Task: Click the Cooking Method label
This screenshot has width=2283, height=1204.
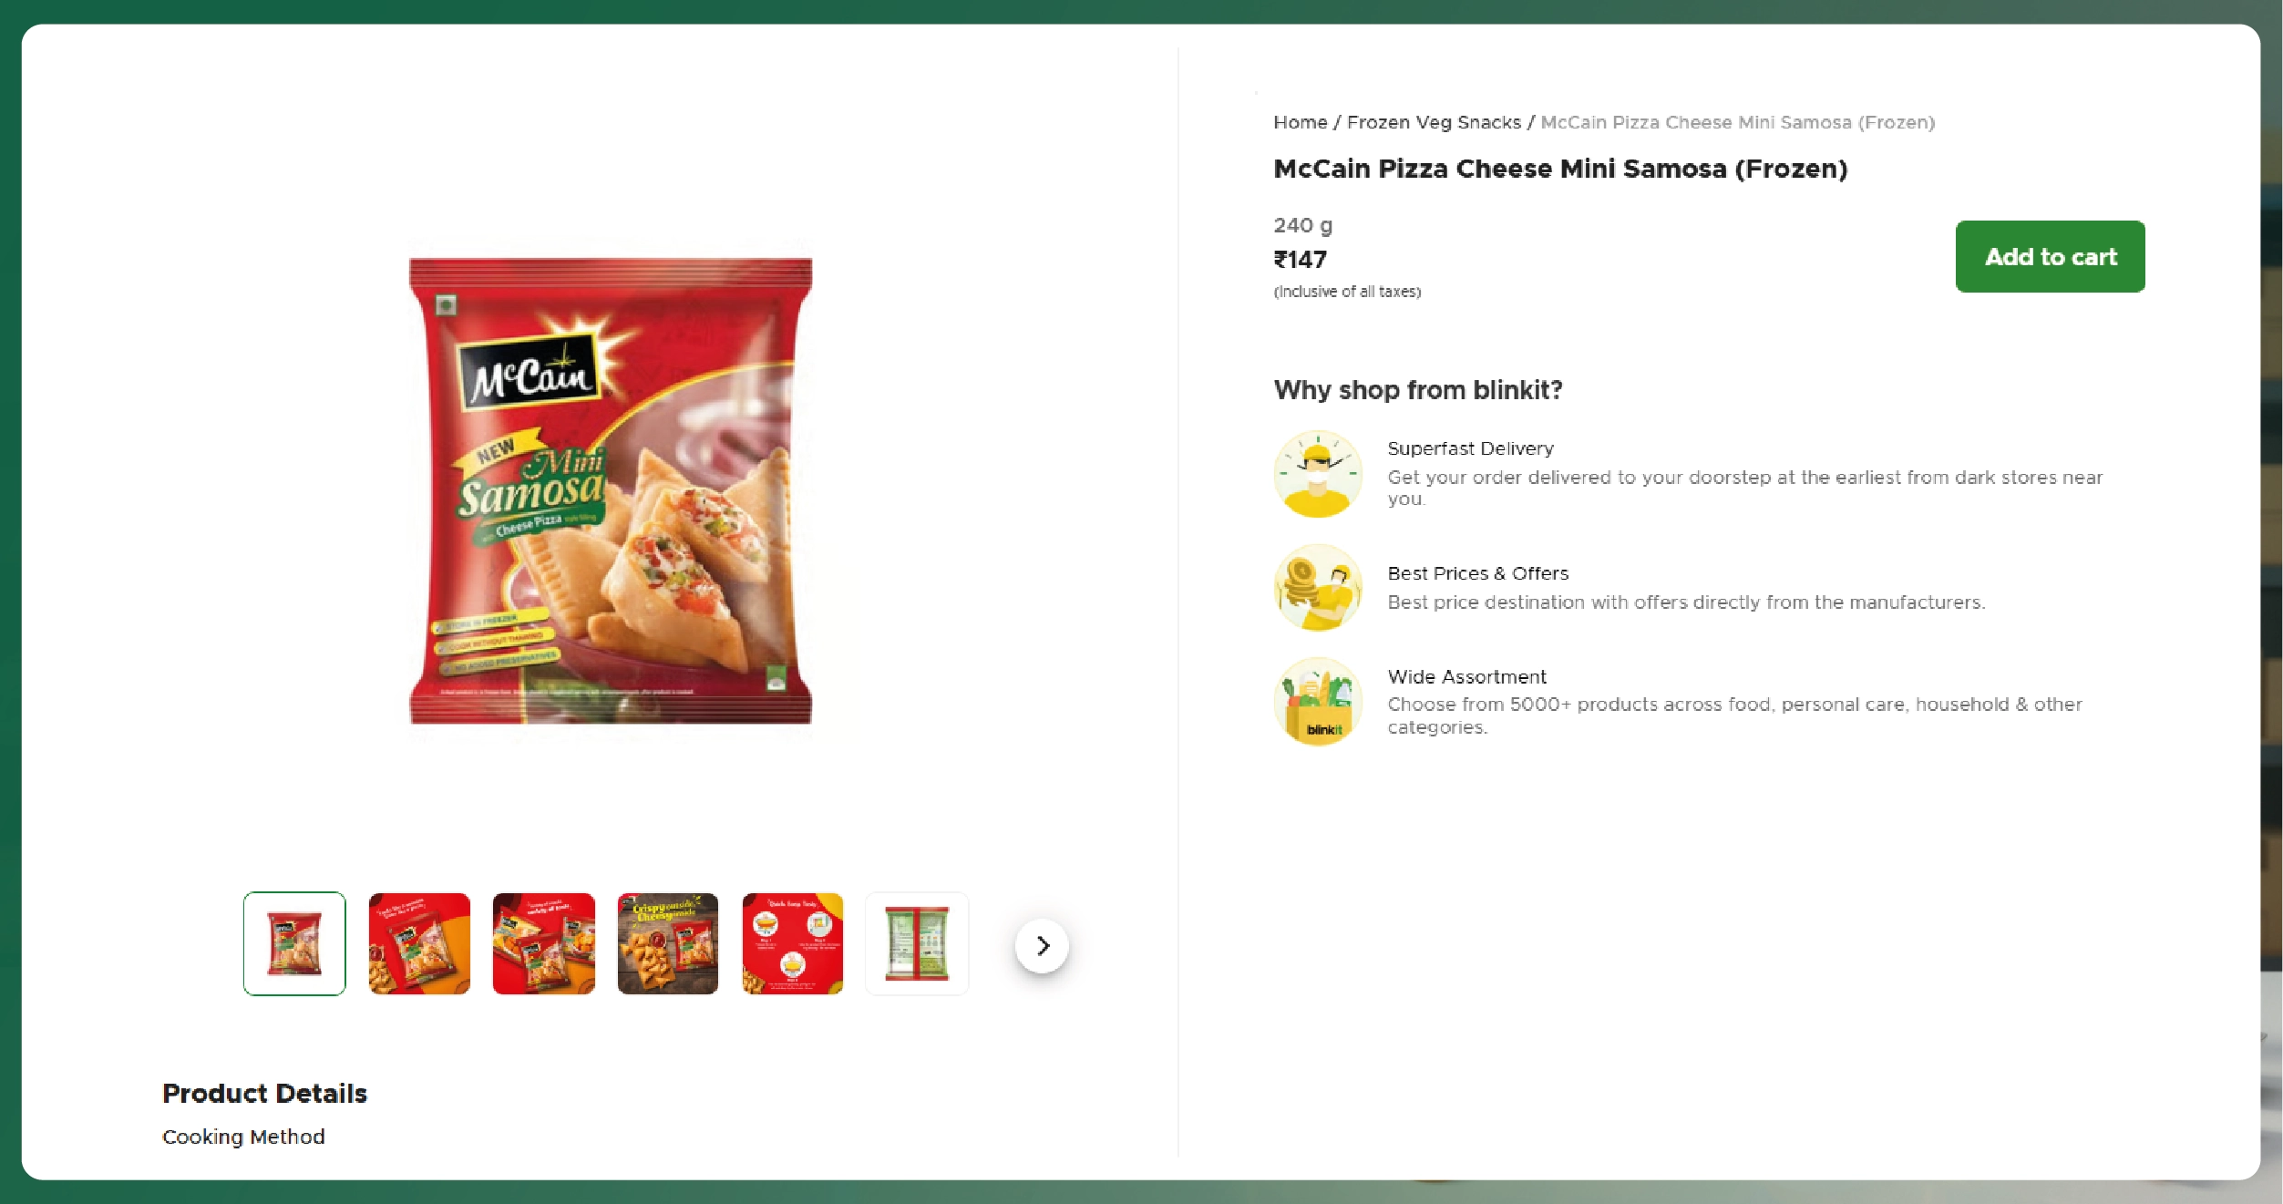Action: pyautogui.click(x=243, y=1137)
